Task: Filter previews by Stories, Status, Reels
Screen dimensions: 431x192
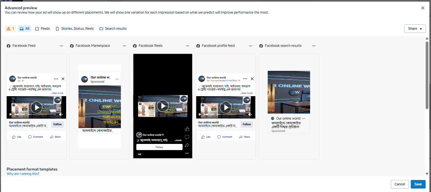Action: click(75, 28)
